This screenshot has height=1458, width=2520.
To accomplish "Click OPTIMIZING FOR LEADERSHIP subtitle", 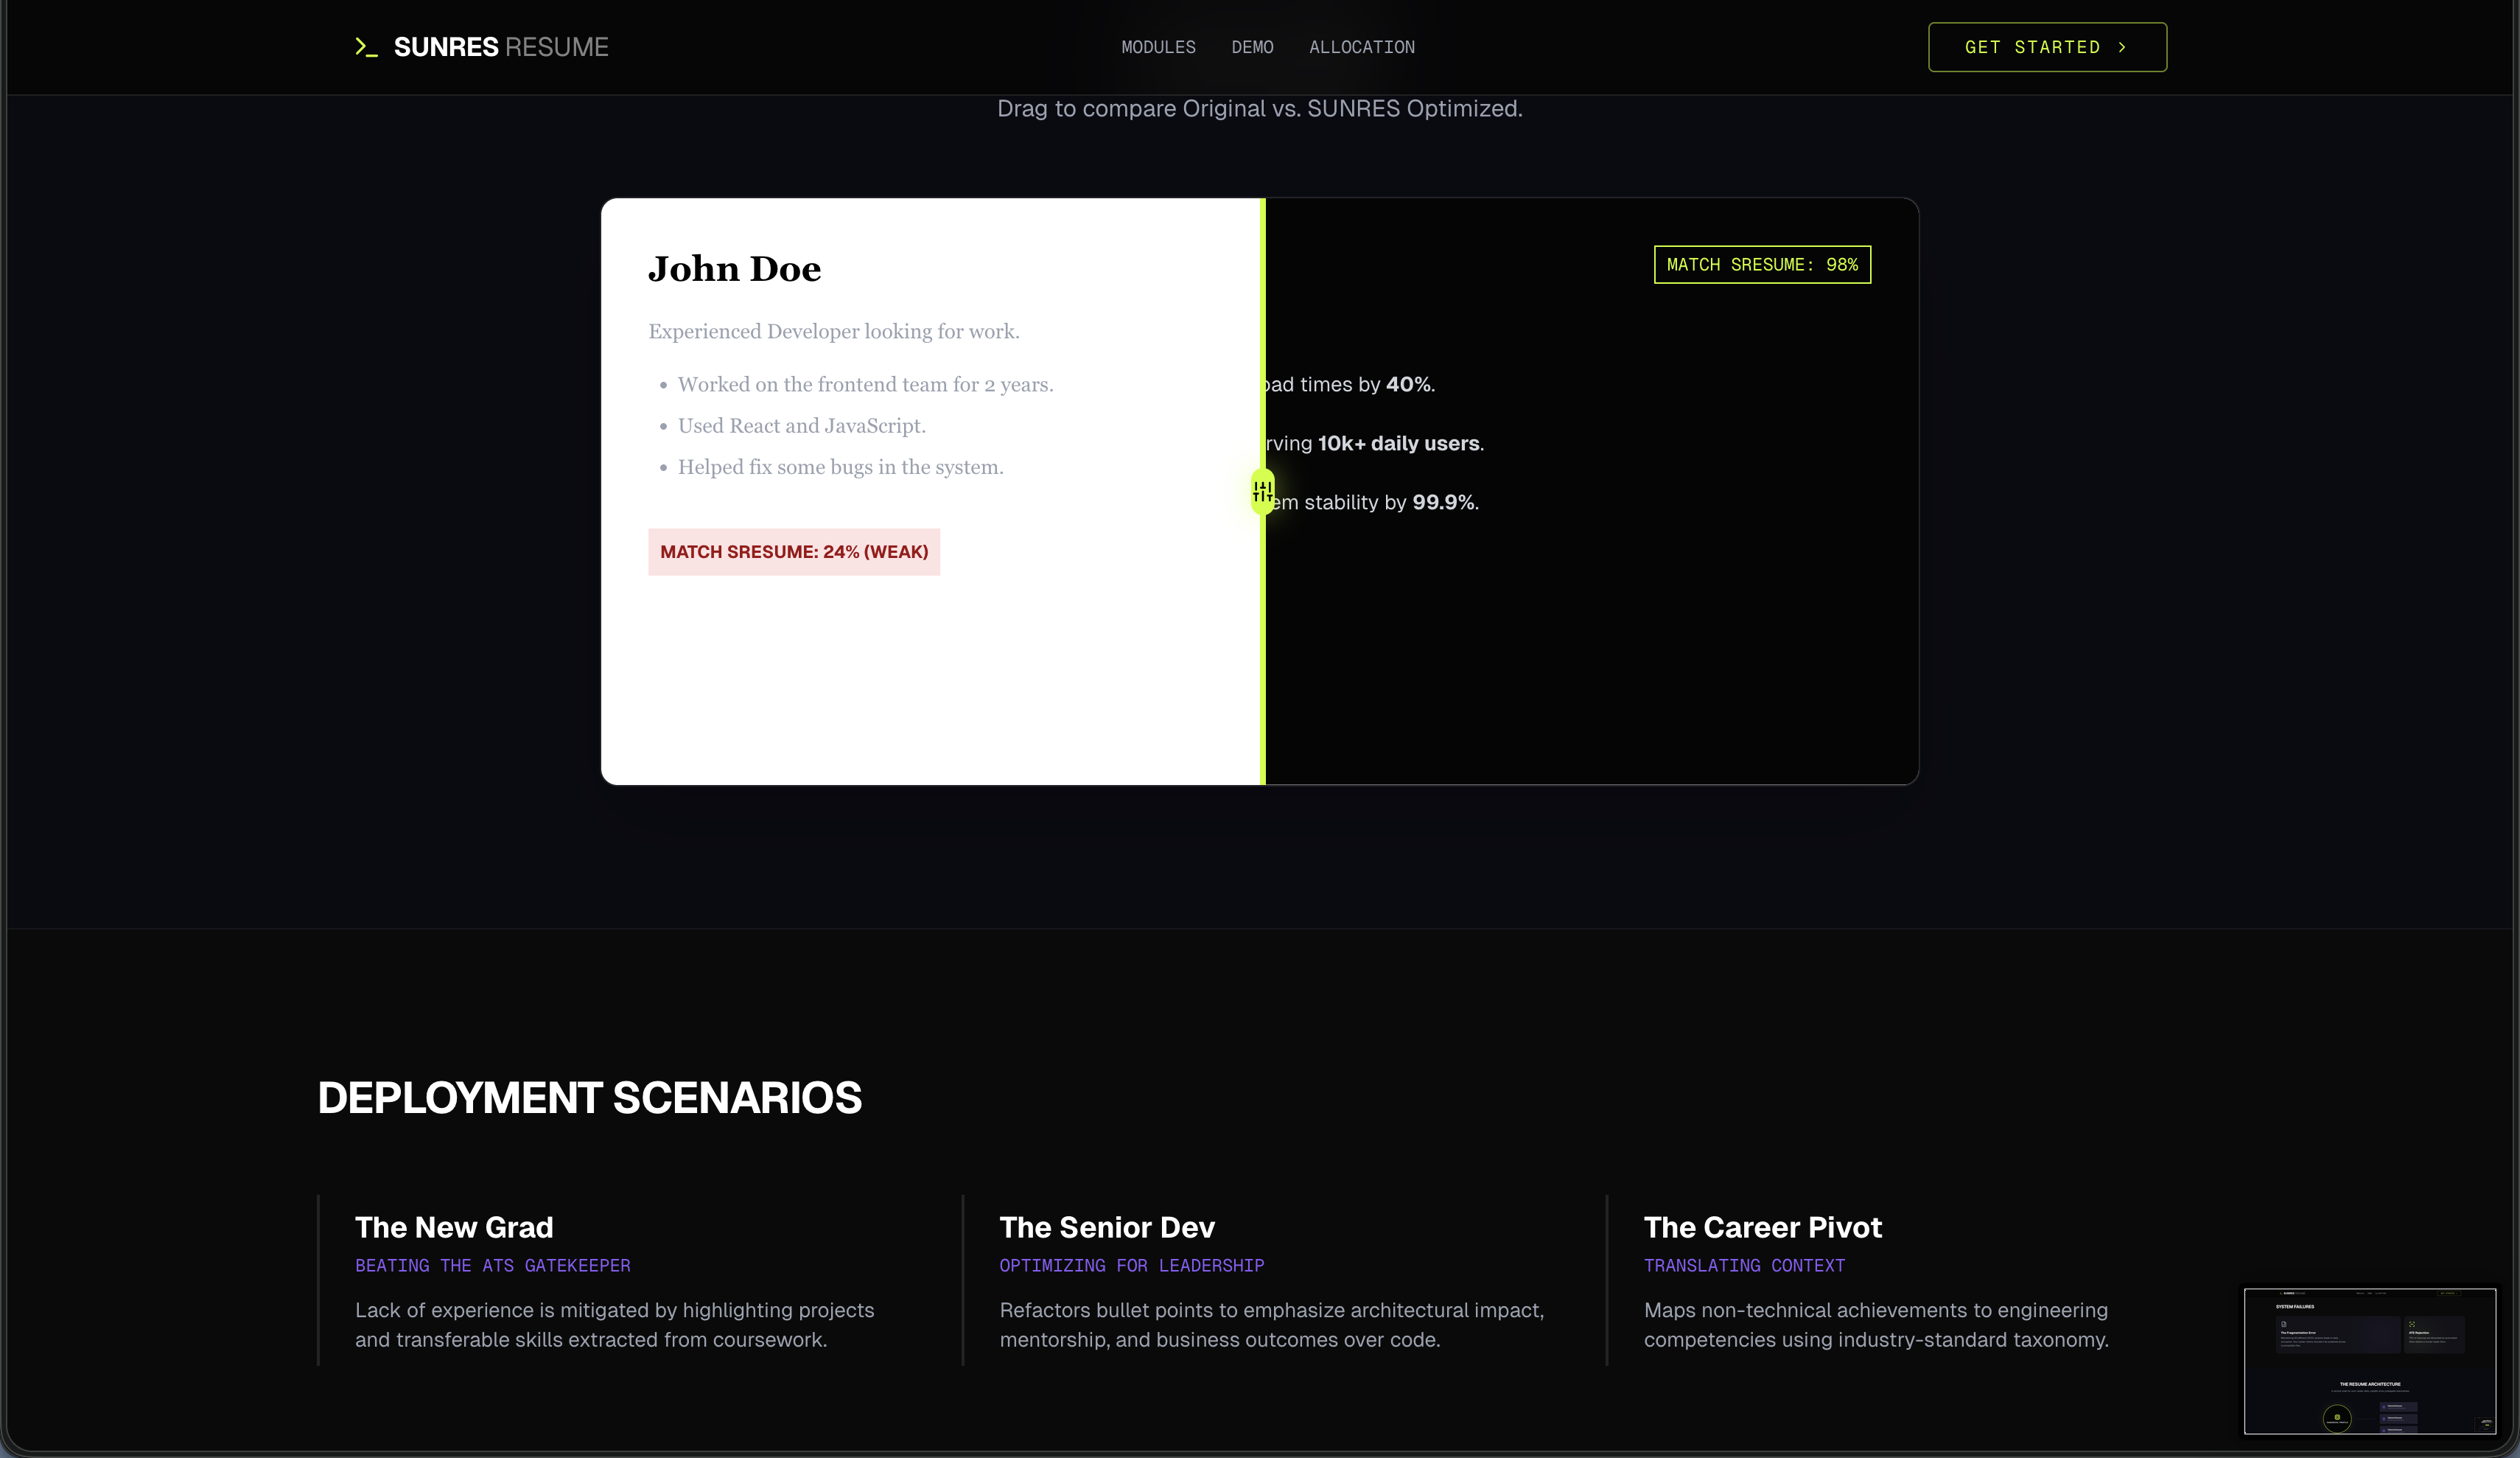I will tap(1131, 1266).
